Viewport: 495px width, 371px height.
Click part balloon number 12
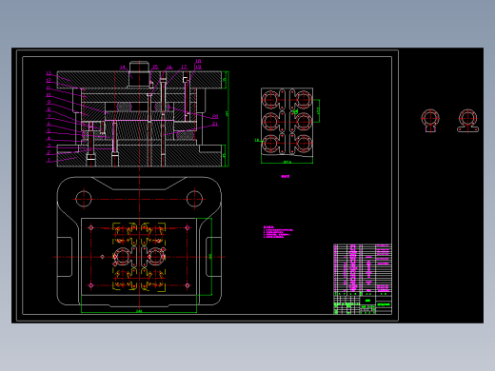[x=49, y=81]
